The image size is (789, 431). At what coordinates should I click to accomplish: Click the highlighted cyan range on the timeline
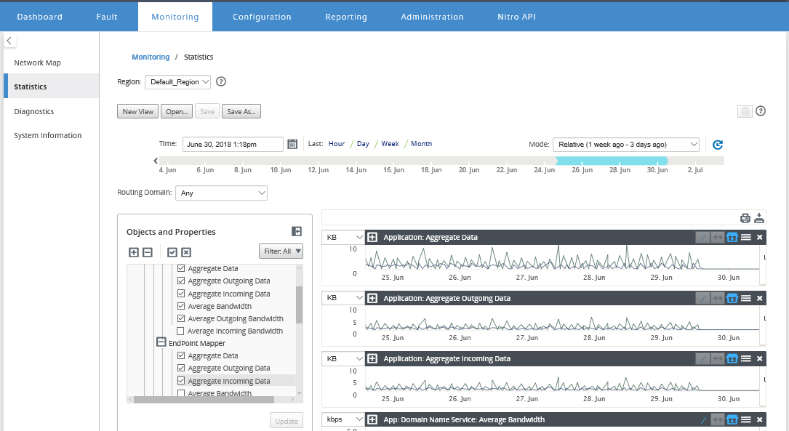(x=612, y=161)
